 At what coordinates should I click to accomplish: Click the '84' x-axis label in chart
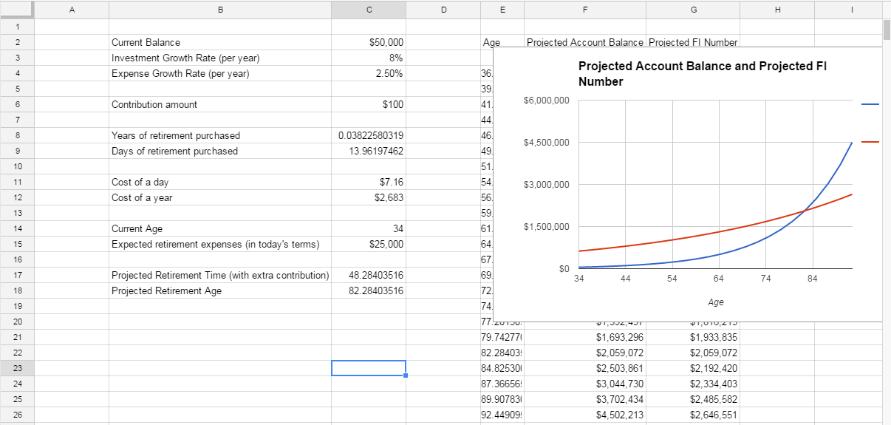[x=812, y=279]
